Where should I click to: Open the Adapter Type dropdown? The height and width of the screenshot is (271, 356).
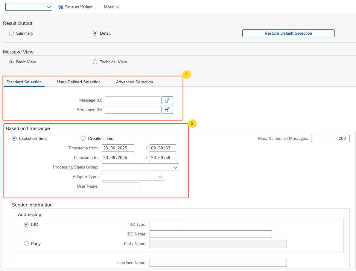coord(161,177)
